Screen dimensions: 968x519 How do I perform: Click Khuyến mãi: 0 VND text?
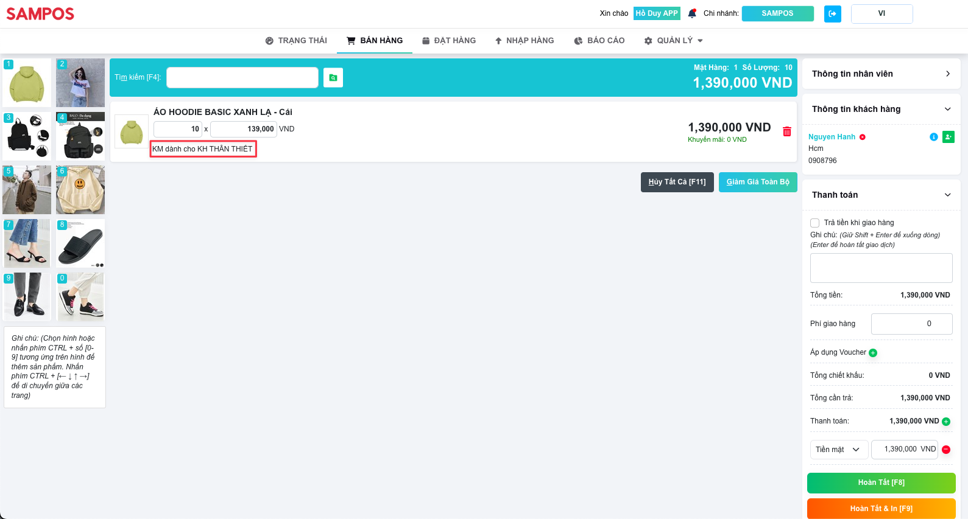(x=717, y=140)
